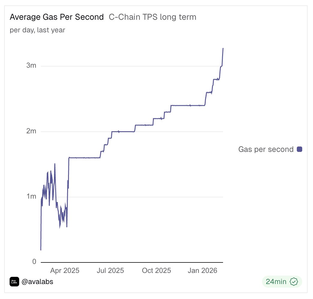Click the line's long flat 1.6m plateau
The width and height of the screenshot is (313, 299).
(84, 158)
